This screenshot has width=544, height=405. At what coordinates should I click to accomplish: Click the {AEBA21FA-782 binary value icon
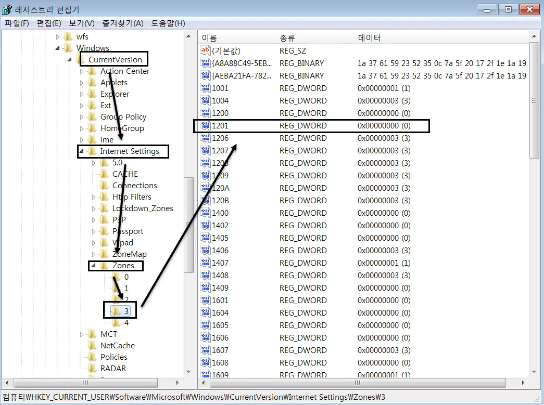point(206,75)
